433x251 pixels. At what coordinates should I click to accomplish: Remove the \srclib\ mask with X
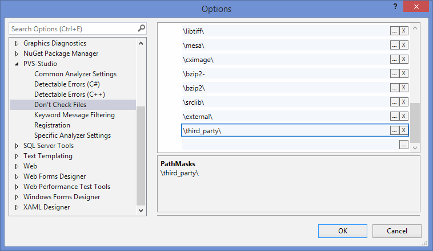[403, 102]
